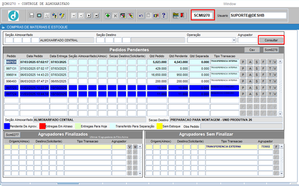Open the Scm0277 button
Image resolution: width=299 pixels, height=186 pixels.
click(12, 135)
